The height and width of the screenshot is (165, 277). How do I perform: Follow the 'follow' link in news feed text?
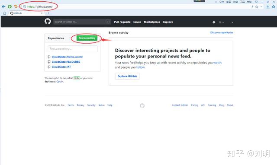coord(140,67)
